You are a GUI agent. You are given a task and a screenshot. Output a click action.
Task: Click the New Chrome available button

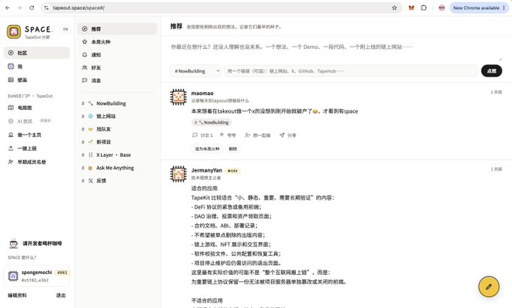(479, 8)
